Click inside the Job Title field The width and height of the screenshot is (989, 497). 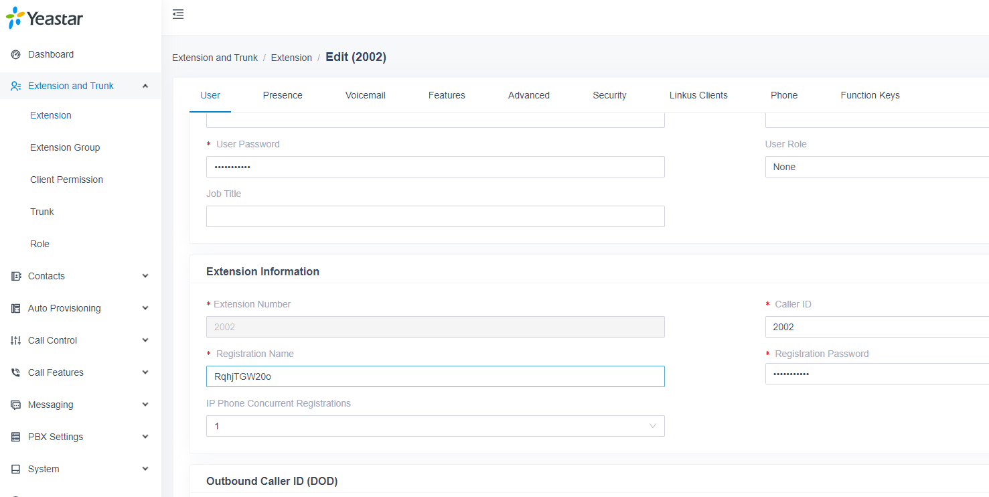[435, 216]
